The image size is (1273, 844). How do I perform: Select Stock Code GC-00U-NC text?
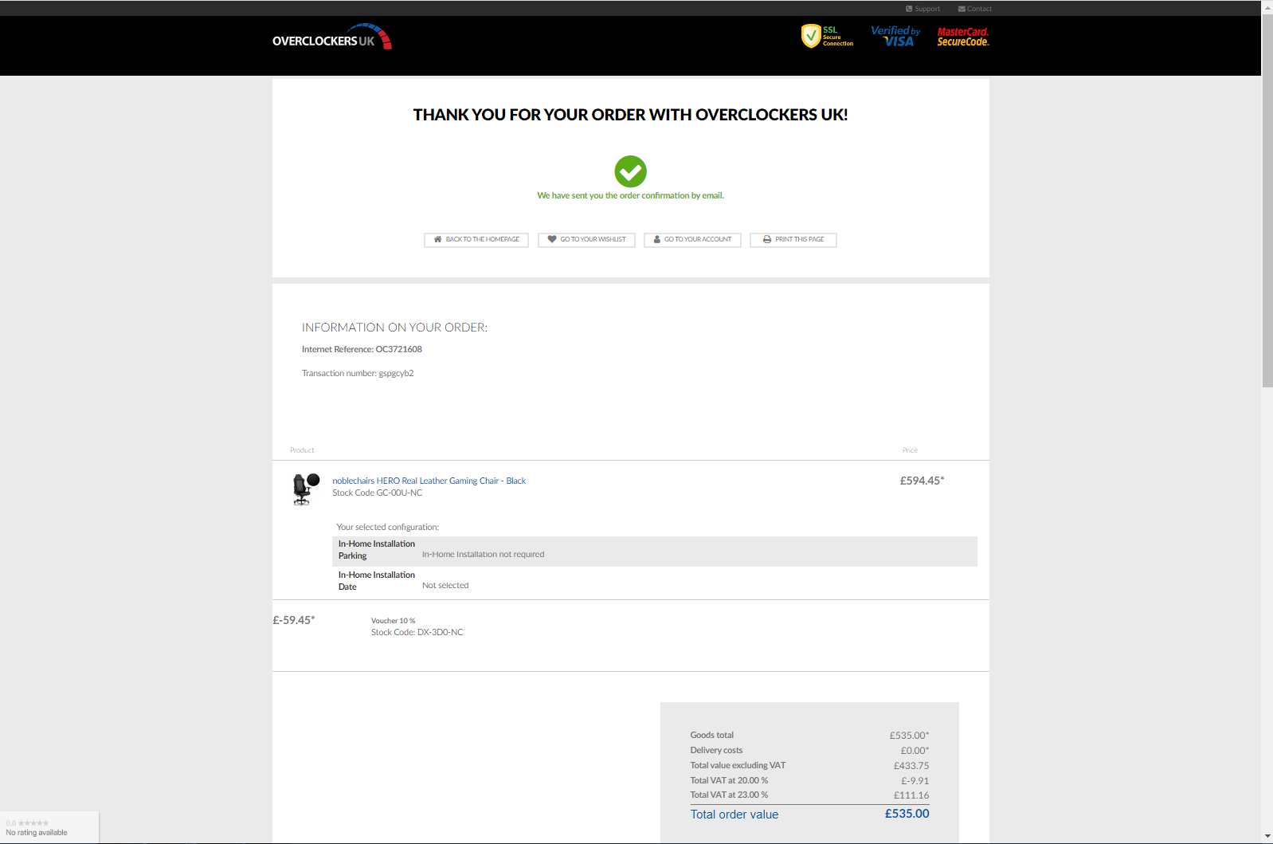point(378,493)
